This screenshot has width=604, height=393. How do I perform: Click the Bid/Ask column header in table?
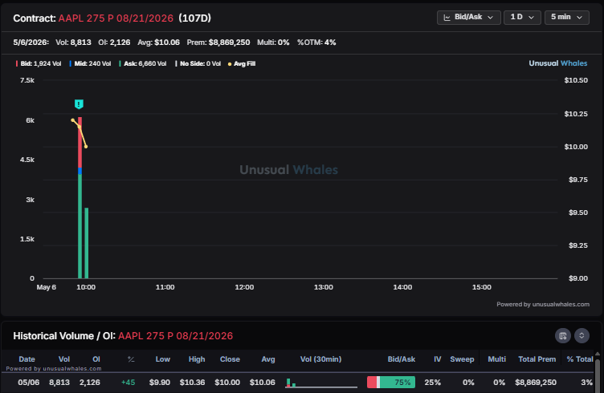click(x=401, y=359)
